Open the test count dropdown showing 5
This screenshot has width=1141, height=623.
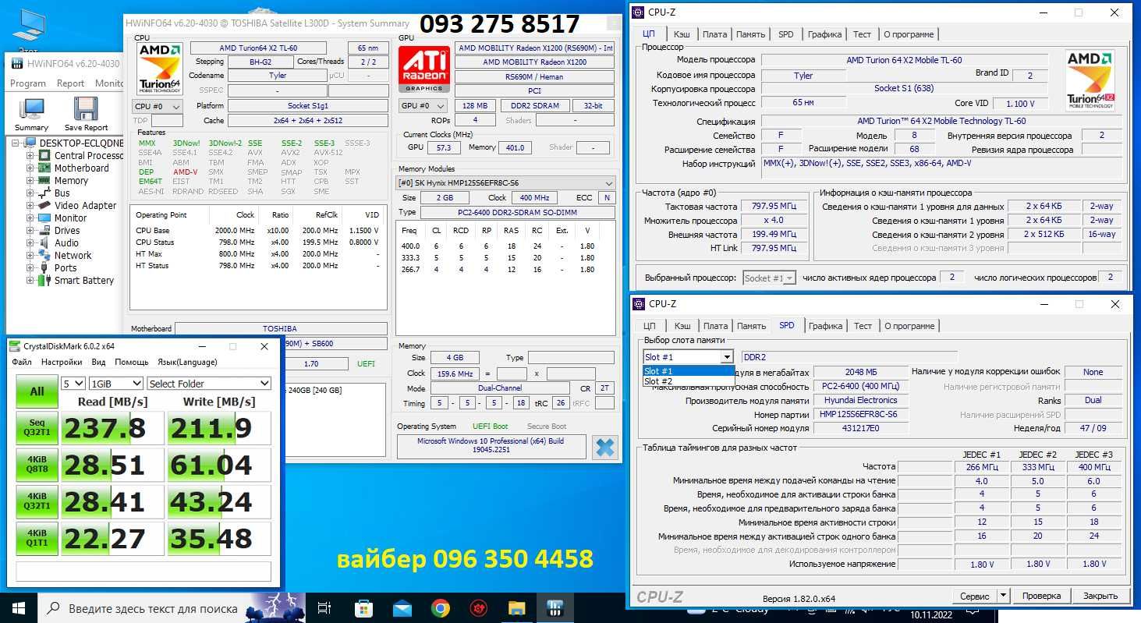point(73,384)
